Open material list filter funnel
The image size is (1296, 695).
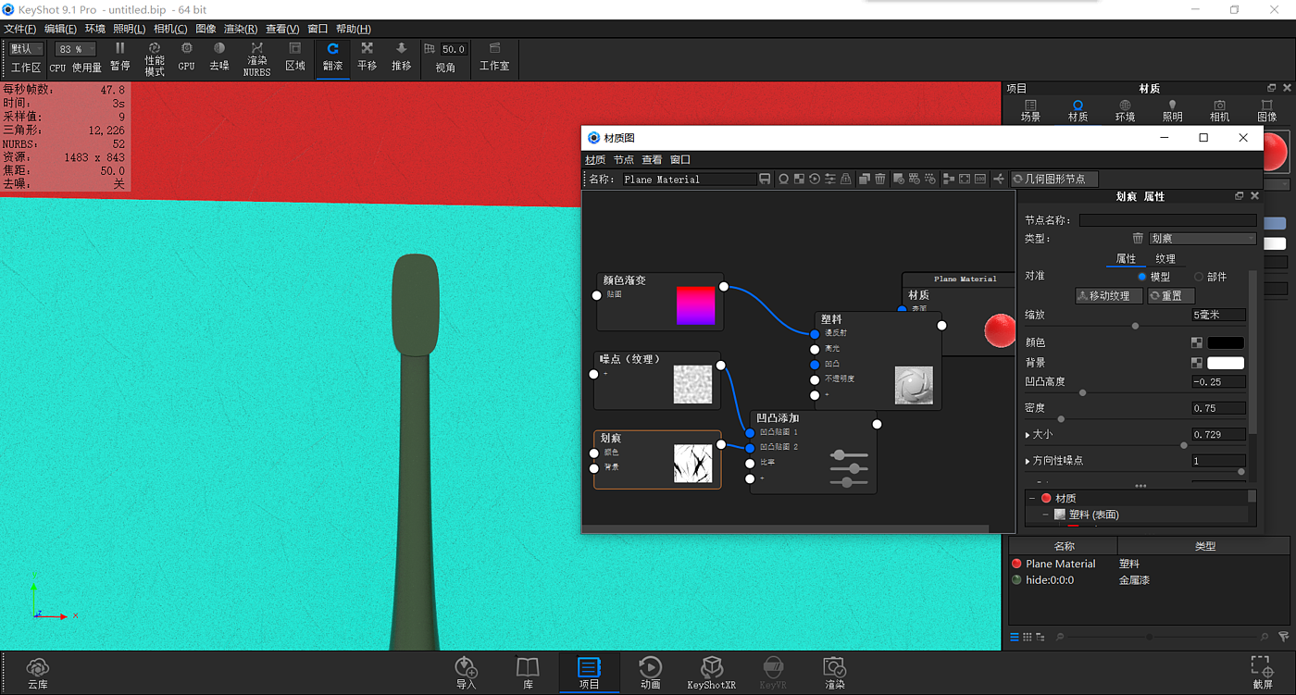click(x=1283, y=637)
